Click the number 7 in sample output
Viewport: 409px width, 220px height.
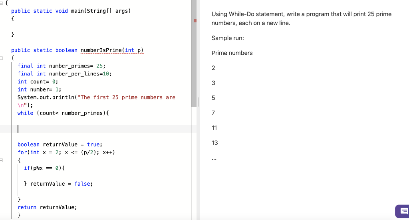(x=213, y=113)
